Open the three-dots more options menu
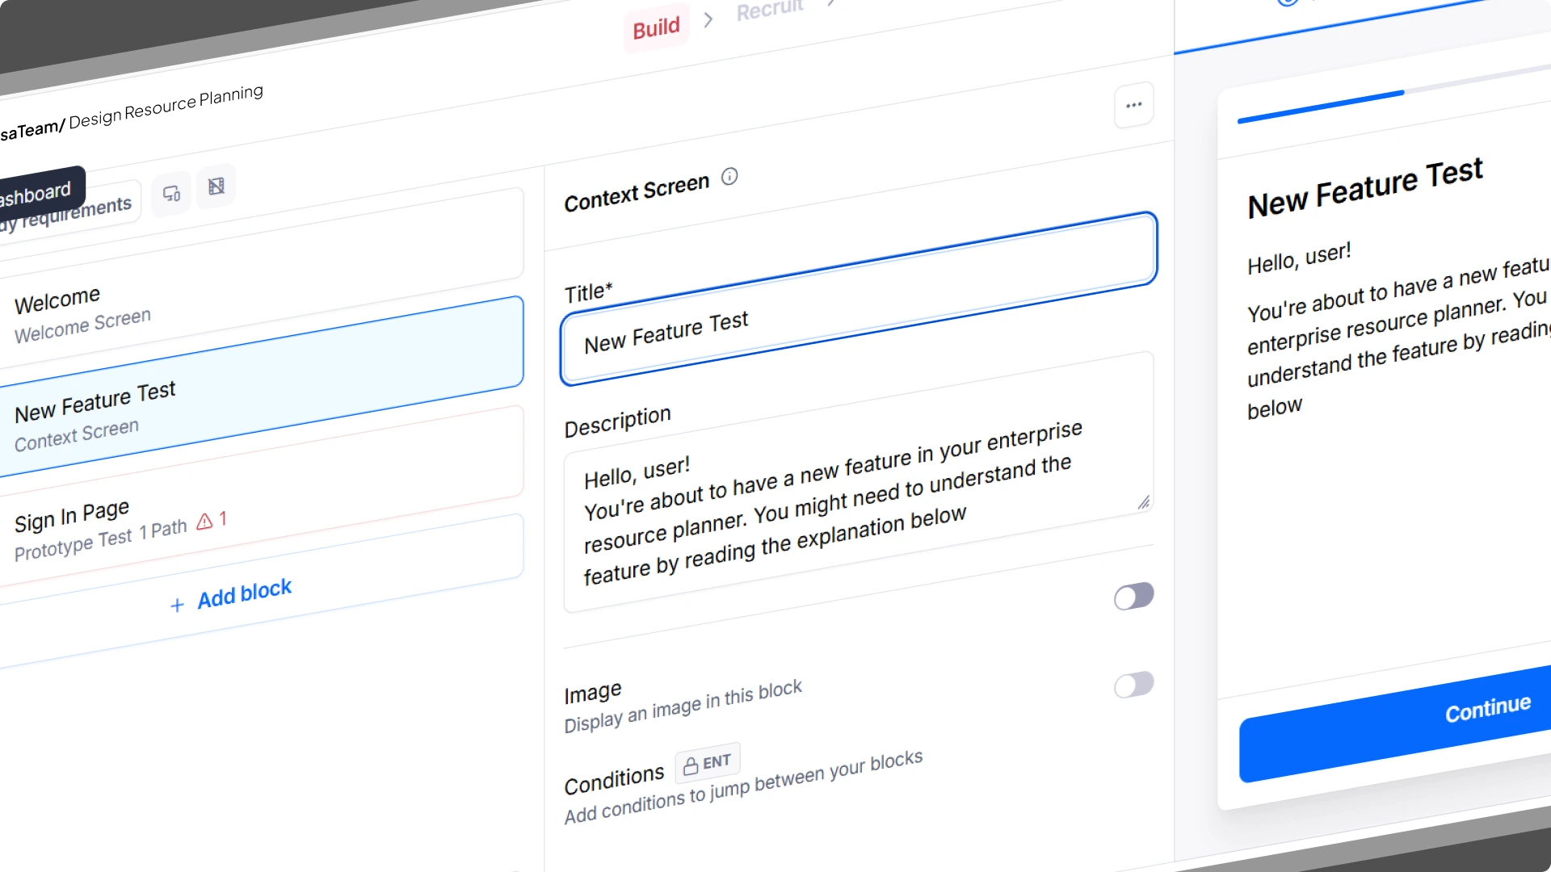Viewport: 1551px width, 872px height. point(1133,105)
